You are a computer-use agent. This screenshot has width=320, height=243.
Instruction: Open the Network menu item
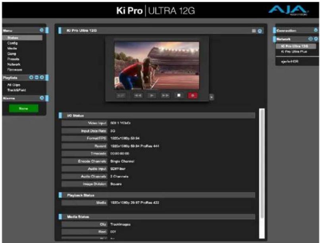point(14,64)
